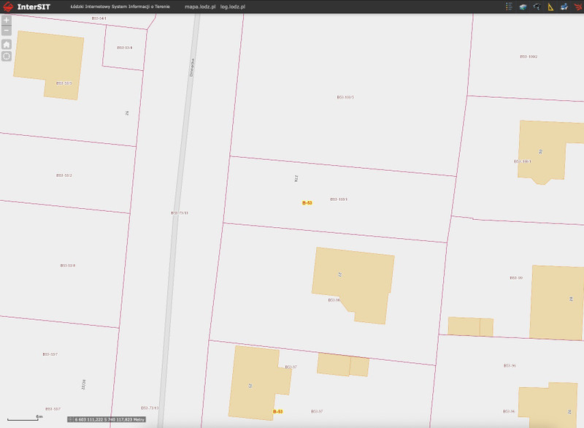Zoom in with the plus button
Viewport: 584px width, 428px height.
pyautogui.click(x=7, y=20)
